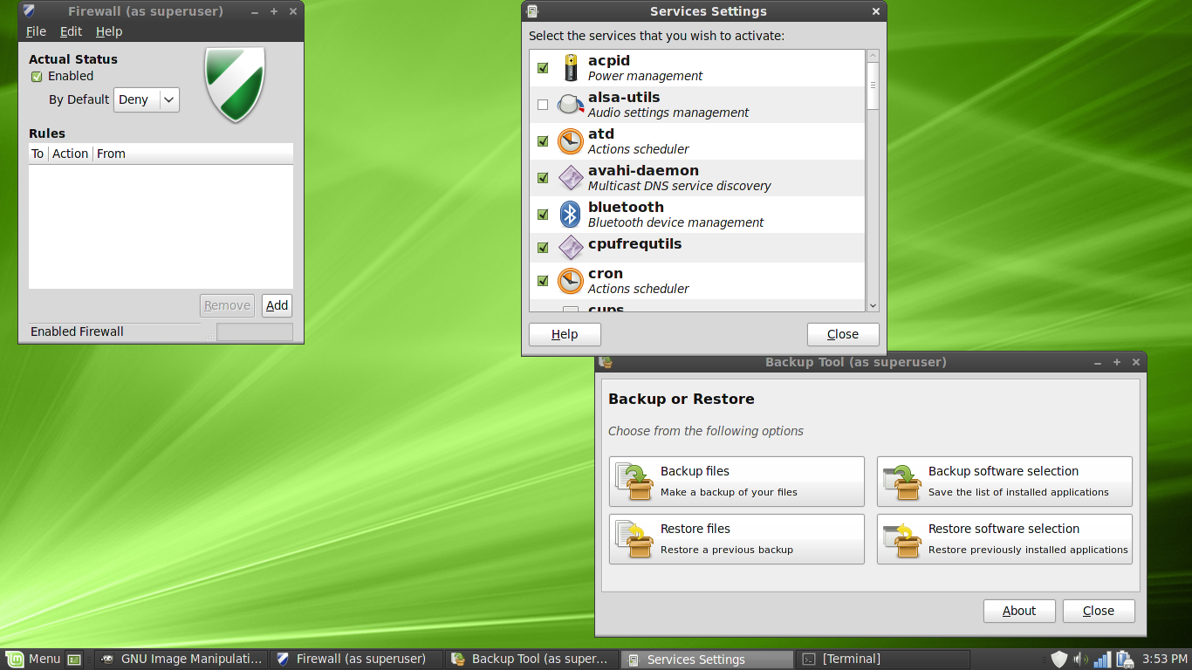Click the Backup files box icon
Viewport: 1192px width, 670px height.
pos(634,482)
